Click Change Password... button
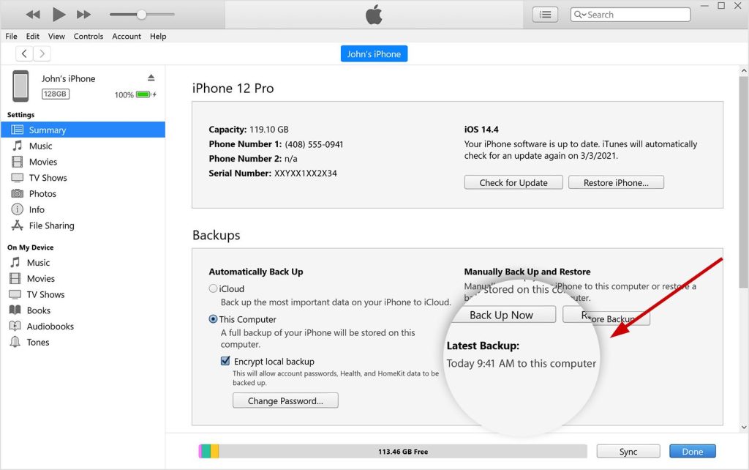The width and height of the screenshot is (749, 470). pos(285,400)
